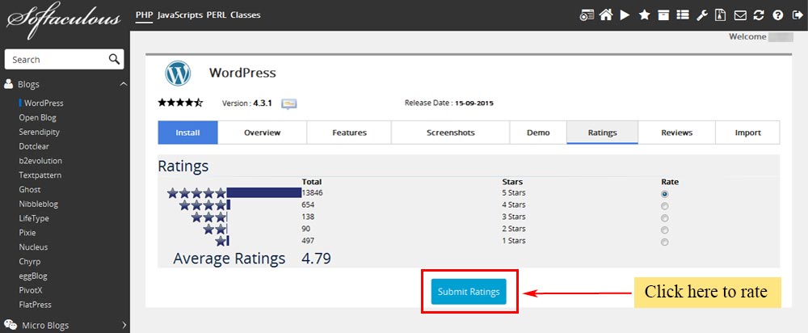
Task: Select the 1 Stars rate radio button
Action: point(665,242)
